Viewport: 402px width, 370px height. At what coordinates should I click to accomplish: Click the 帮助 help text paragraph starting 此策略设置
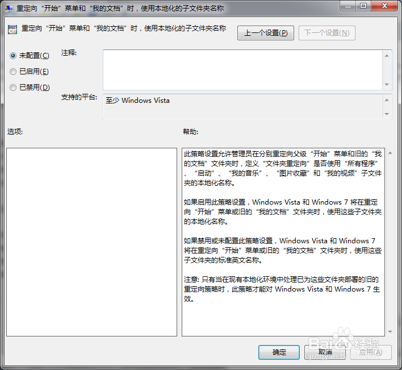[283, 168]
